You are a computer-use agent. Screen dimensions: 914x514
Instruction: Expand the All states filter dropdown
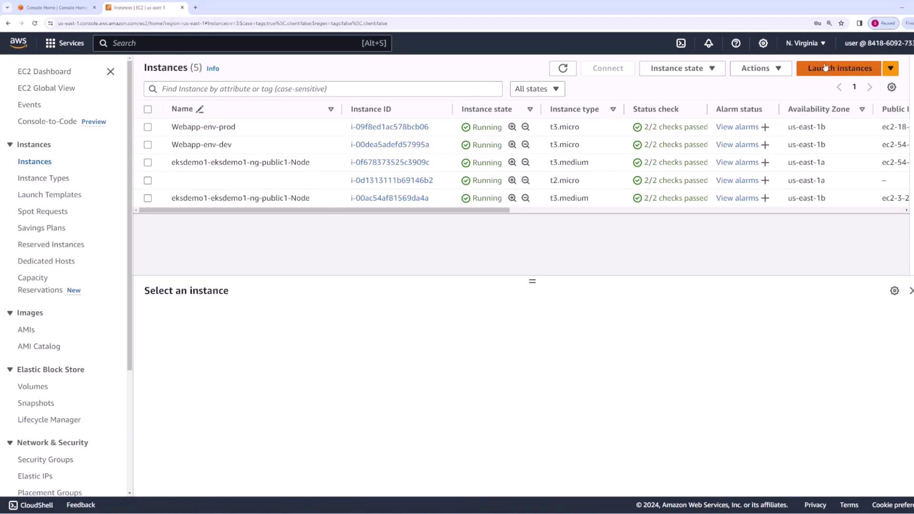pos(537,89)
